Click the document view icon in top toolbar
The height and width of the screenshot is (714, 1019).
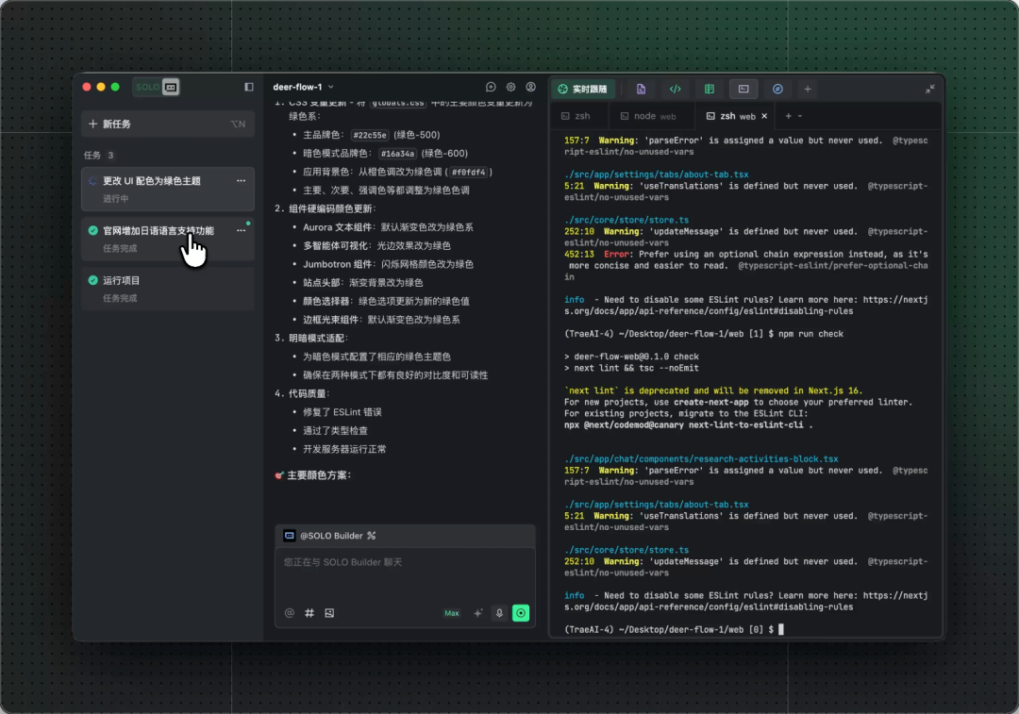click(x=641, y=89)
